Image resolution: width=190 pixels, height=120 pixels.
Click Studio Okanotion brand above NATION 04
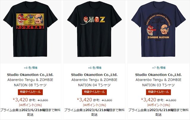[94, 75]
